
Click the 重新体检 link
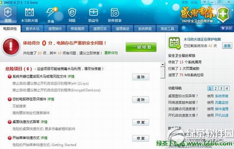point(111,53)
